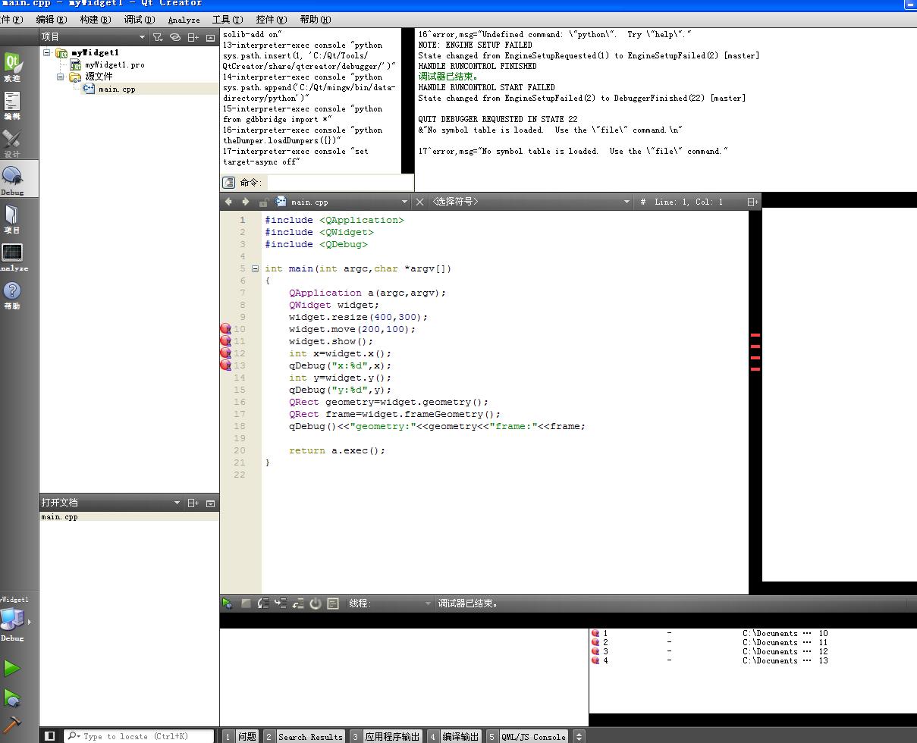The image size is (917, 743).
Task: Go forward in editor navigation history
Action: pyautogui.click(x=245, y=202)
